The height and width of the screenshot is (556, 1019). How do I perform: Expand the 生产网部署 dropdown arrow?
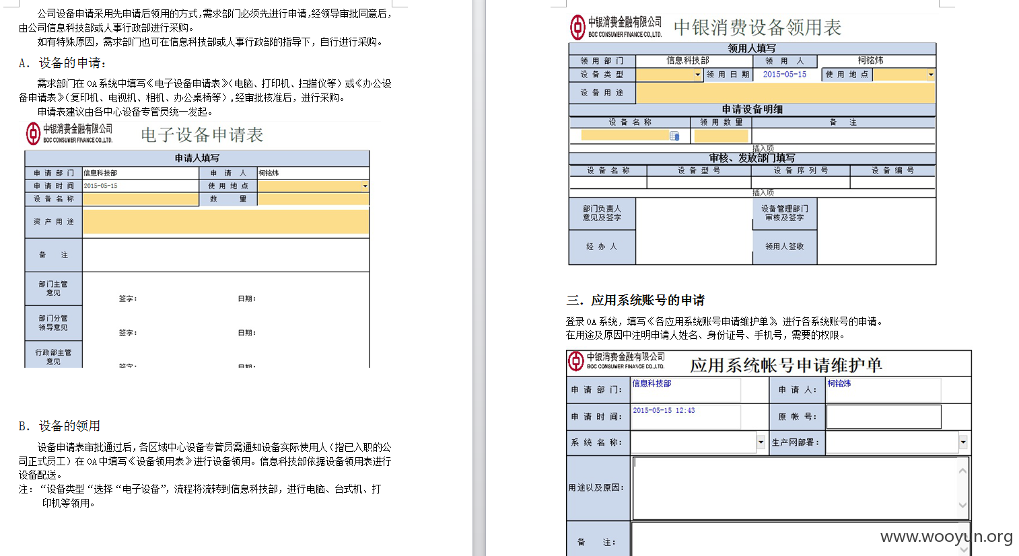tap(963, 442)
